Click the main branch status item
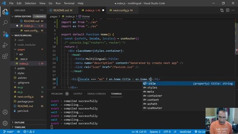The image size is (238, 134). coord(8,132)
